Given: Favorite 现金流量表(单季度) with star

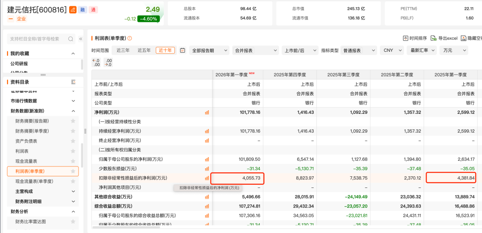Looking at the screenshot, I should pos(73,181).
